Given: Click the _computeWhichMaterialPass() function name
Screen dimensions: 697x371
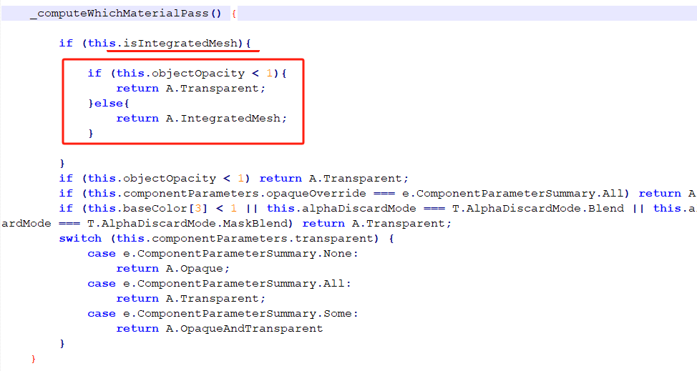Looking at the screenshot, I should click(x=126, y=14).
